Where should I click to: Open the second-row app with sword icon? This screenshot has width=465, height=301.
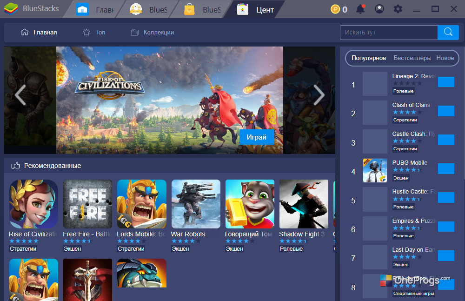87,280
